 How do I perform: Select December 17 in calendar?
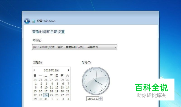pyautogui.click(x=46, y=91)
